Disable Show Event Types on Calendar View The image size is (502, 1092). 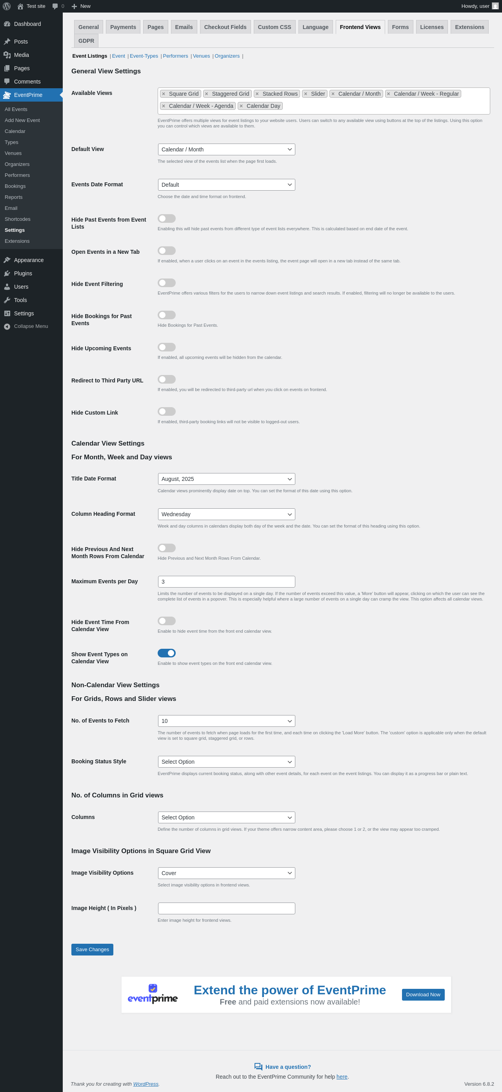(x=167, y=653)
